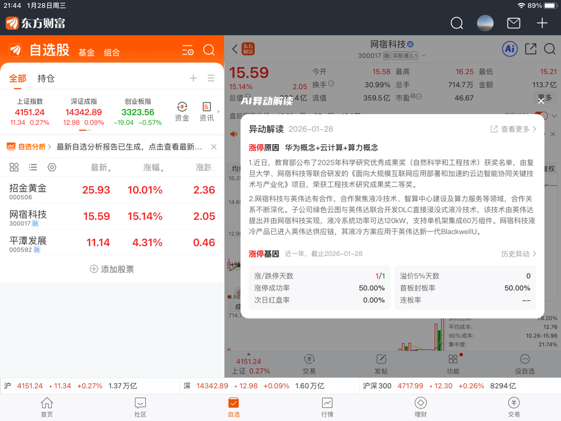Open 平潭发展 stock row
Screen dimensions: 561x421
pos(112,242)
